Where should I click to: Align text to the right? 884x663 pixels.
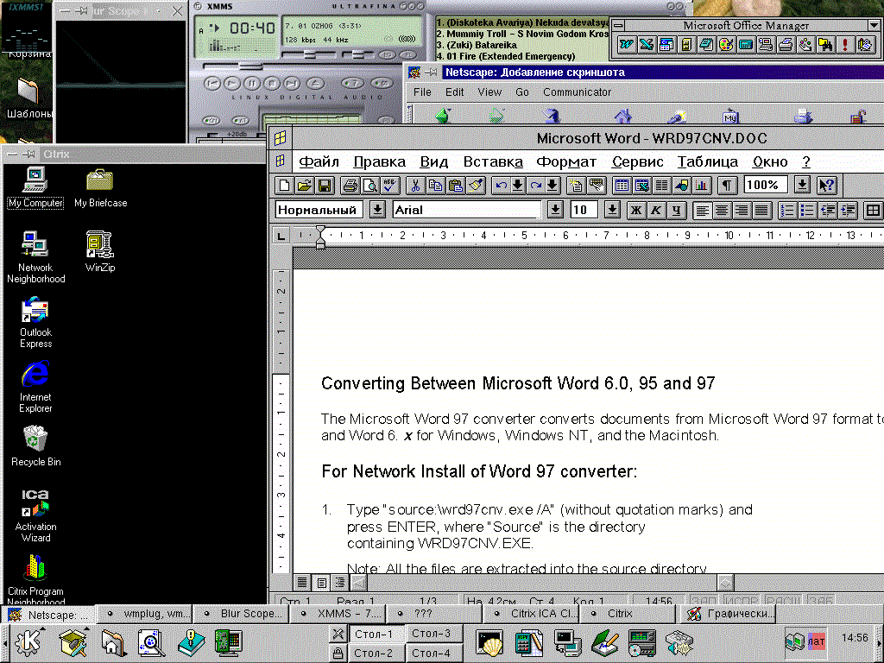coord(742,211)
